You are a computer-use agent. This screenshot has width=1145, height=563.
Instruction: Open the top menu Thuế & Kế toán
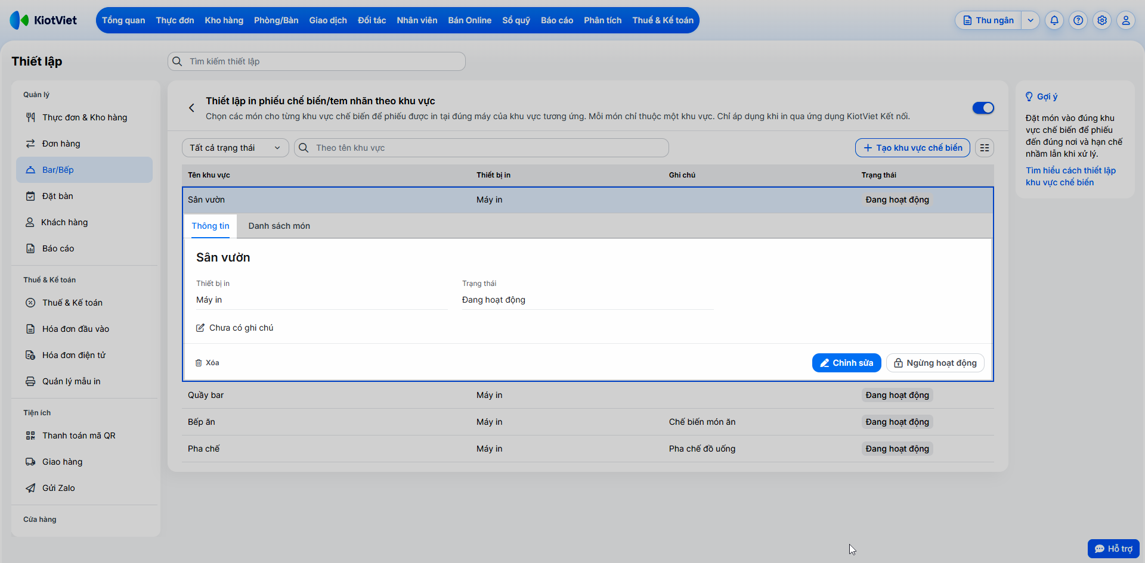pyautogui.click(x=663, y=20)
